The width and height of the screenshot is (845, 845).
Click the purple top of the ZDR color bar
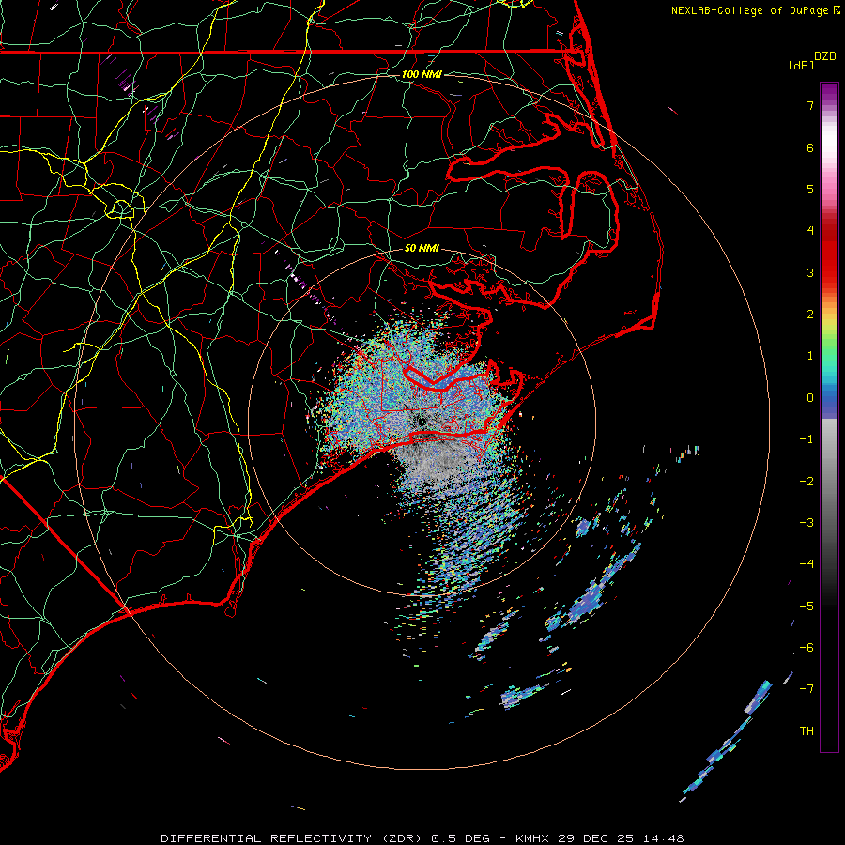829,92
